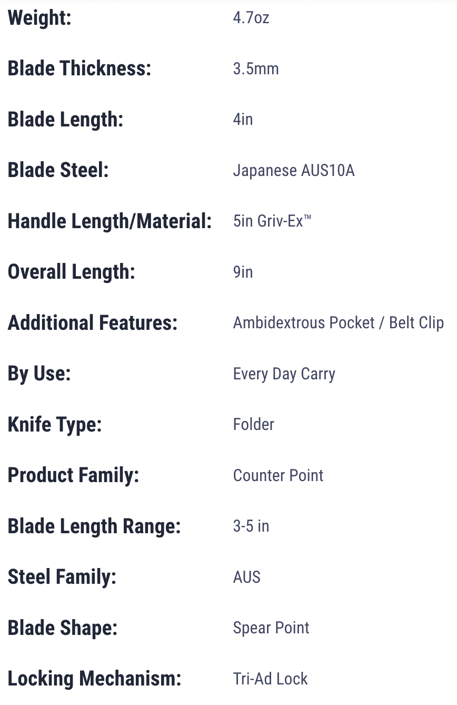Click the Blade Thickness label
Viewport: 457px width, 705px height.
[80, 68]
